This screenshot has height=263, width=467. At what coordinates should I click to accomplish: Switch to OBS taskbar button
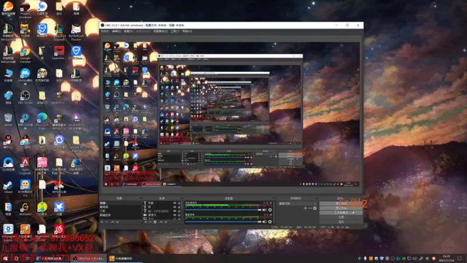click(x=89, y=258)
